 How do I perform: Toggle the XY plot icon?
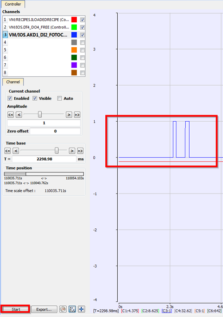pos(72,309)
